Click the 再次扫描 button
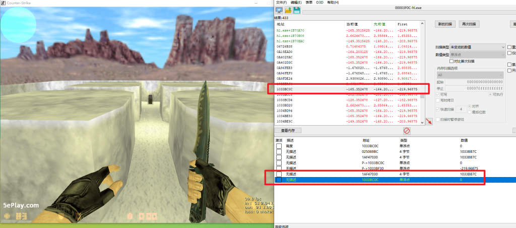Viewport: 516px width, 228px height. point(469,24)
